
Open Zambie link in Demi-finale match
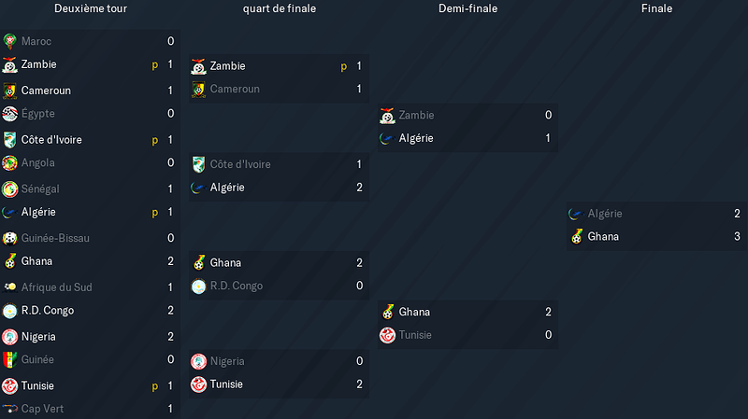416,115
